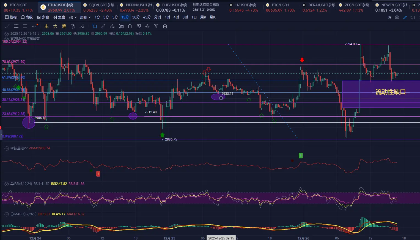Pick the rectangle shape drawing tool
This screenshot has height=240, width=420.
tap(25, 26)
